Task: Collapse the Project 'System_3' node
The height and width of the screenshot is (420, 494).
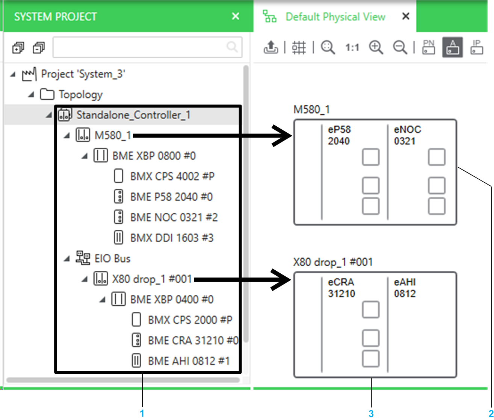Action: (13, 74)
